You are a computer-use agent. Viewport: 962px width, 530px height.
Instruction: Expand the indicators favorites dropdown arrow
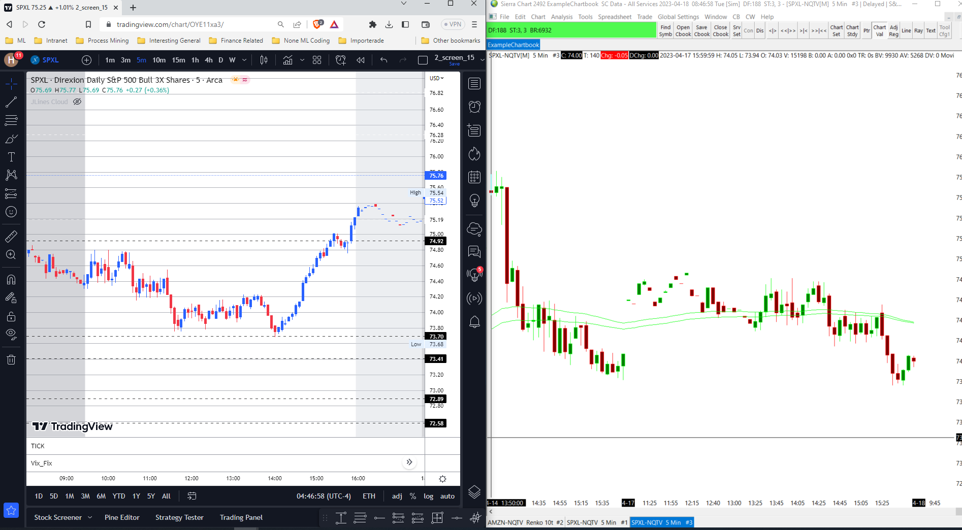(302, 60)
